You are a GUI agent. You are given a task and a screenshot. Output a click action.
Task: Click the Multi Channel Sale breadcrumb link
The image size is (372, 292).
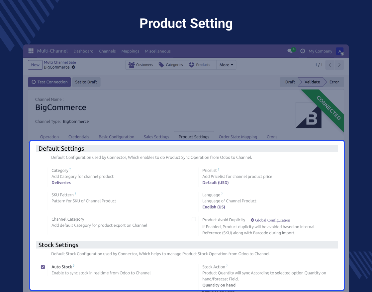[60, 62]
